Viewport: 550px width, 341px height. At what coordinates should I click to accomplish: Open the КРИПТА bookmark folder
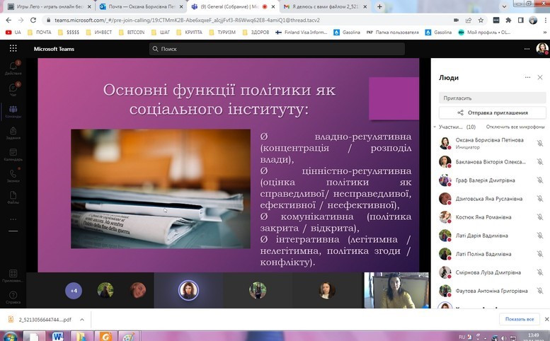[x=190, y=33]
